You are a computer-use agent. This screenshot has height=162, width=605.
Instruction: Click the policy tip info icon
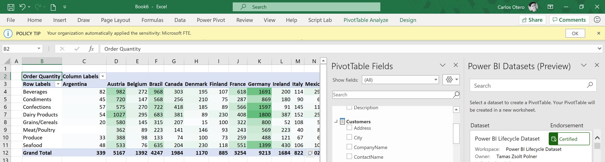pos(8,33)
